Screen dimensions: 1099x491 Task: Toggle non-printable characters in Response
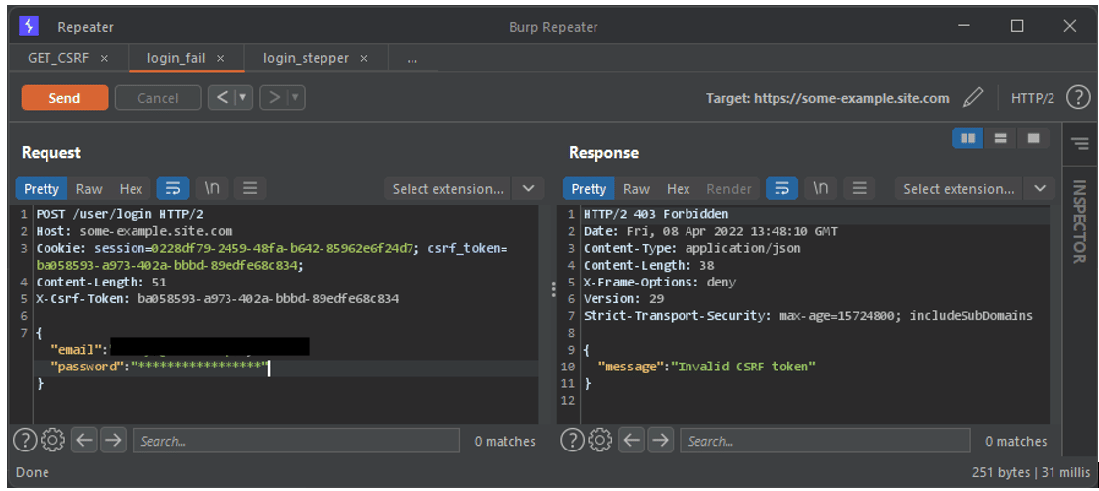(x=821, y=188)
